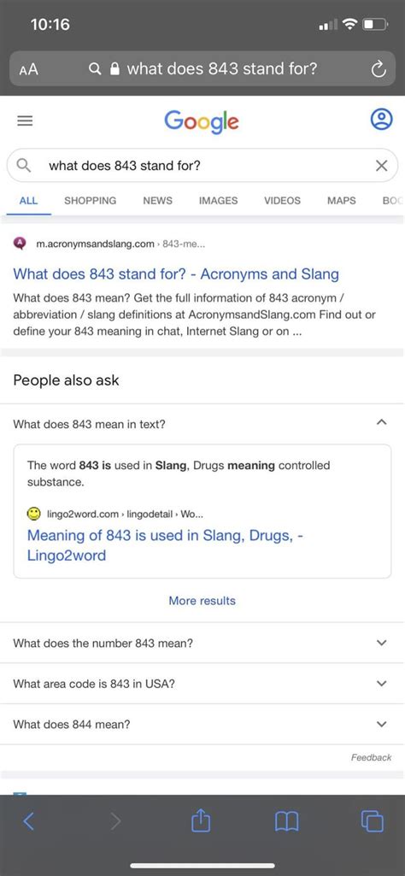Expand 'What does 844 mean?' question

(x=202, y=724)
